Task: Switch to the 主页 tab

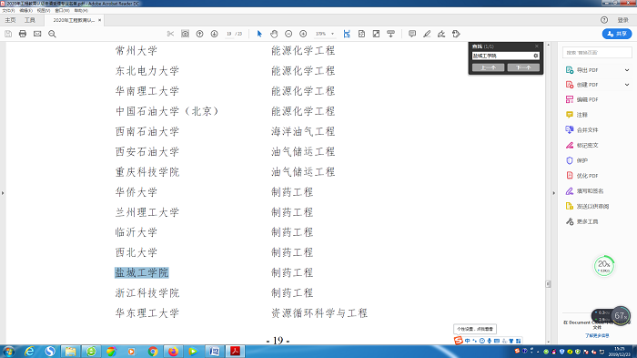Action: click(x=10, y=20)
